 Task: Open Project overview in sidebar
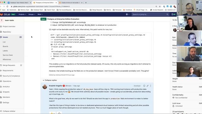[x=9, y=27]
